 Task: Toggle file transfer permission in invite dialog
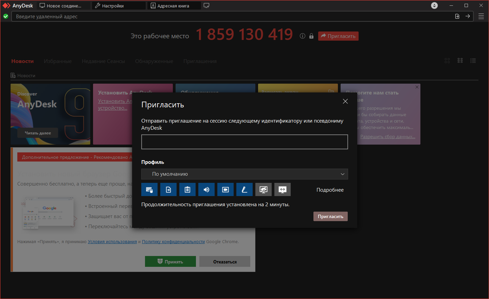[168, 190]
